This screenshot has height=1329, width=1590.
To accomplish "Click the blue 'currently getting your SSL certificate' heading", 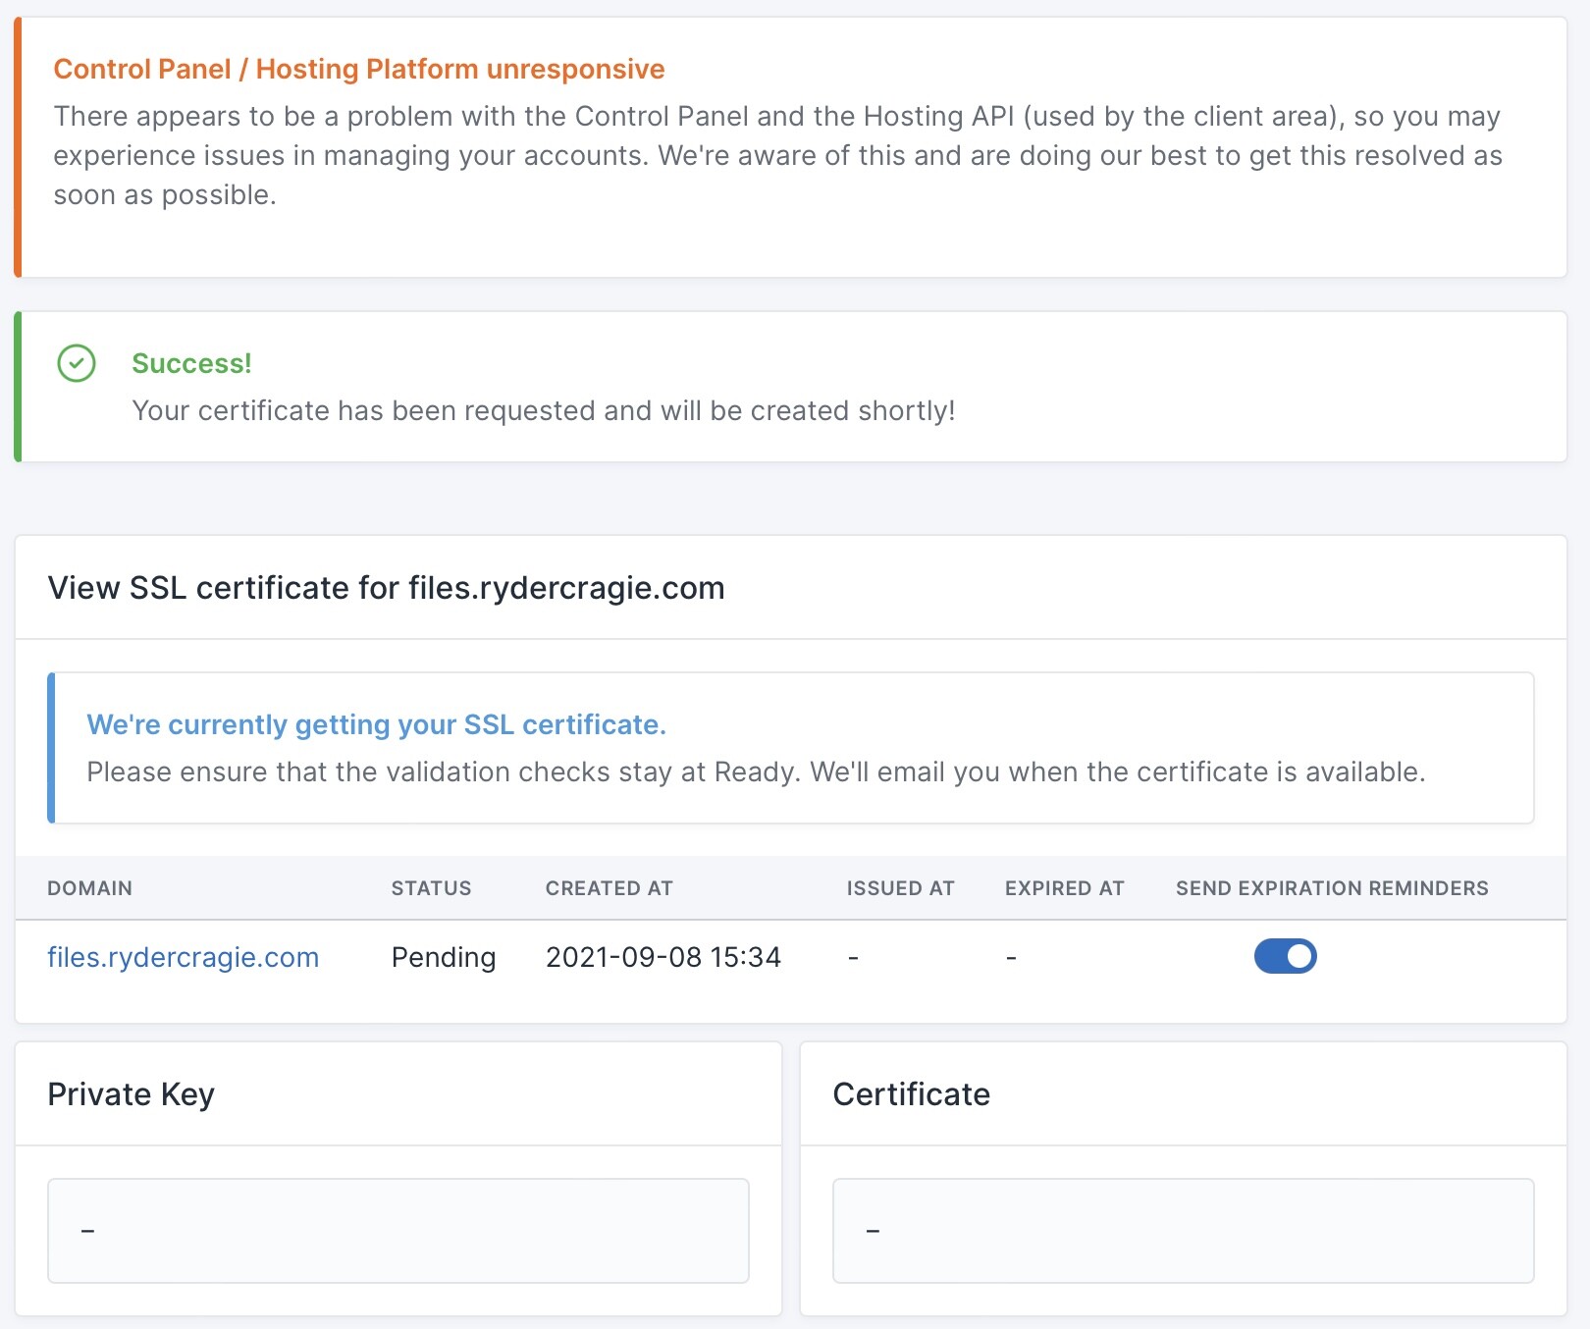I will point(376,724).
